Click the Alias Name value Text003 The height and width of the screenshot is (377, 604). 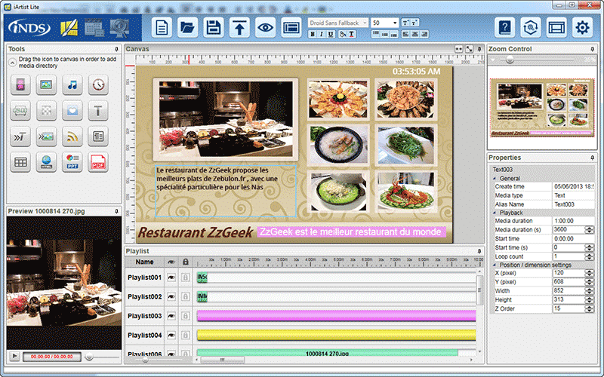[x=564, y=204]
